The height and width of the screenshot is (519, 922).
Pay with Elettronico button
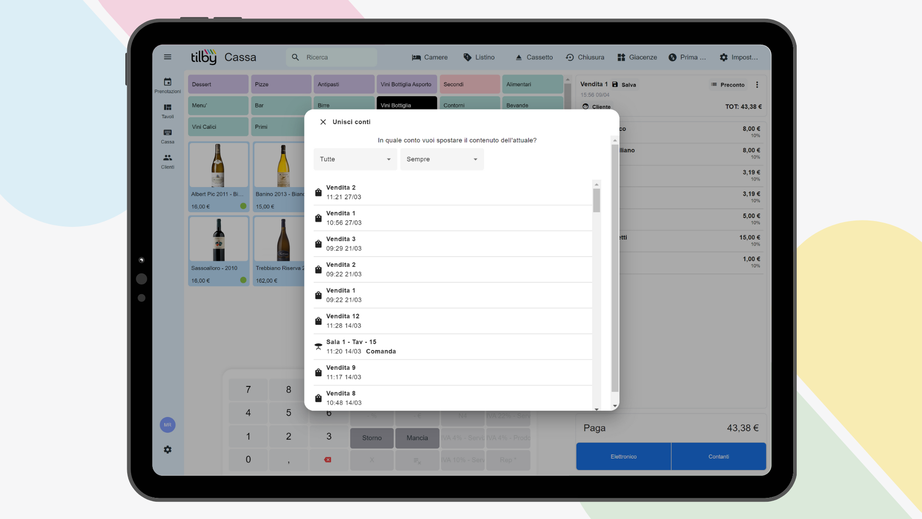tap(623, 457)
